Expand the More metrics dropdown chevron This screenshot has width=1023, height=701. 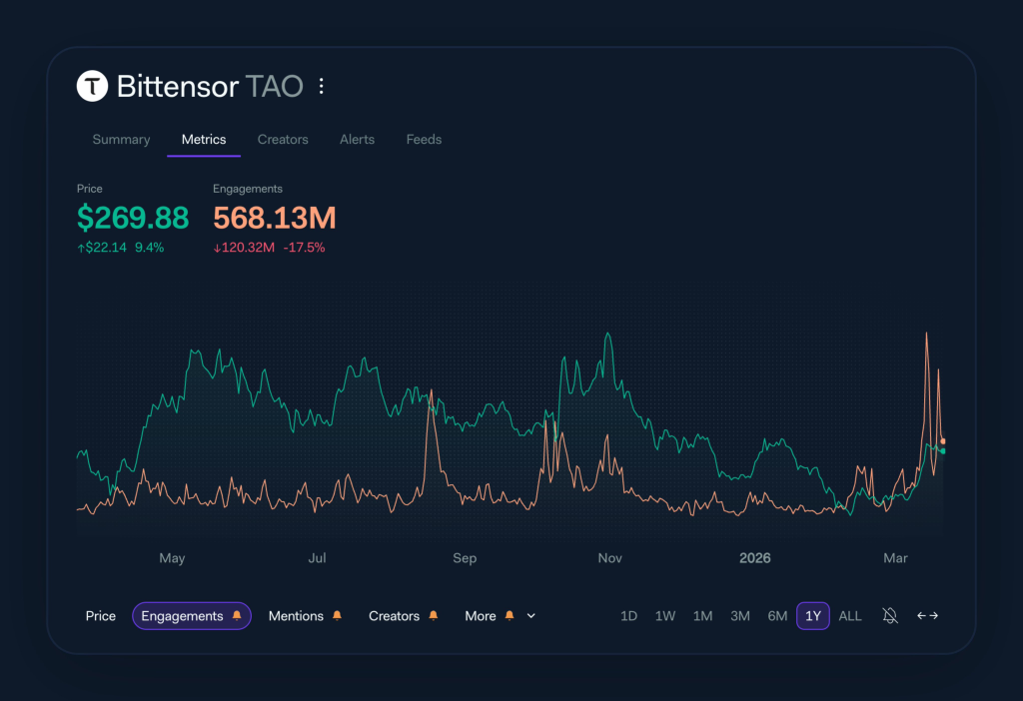coord(531,616)
